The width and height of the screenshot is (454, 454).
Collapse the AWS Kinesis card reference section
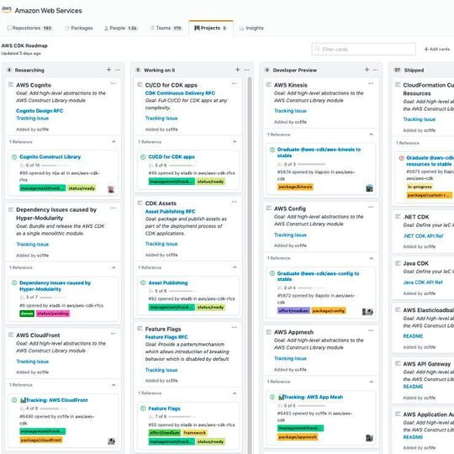tap(372, 135)
